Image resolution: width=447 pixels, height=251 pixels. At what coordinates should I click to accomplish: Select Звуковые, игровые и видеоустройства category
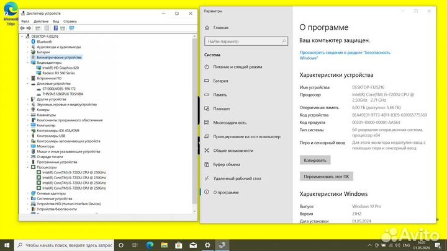(x=66, y=105)
